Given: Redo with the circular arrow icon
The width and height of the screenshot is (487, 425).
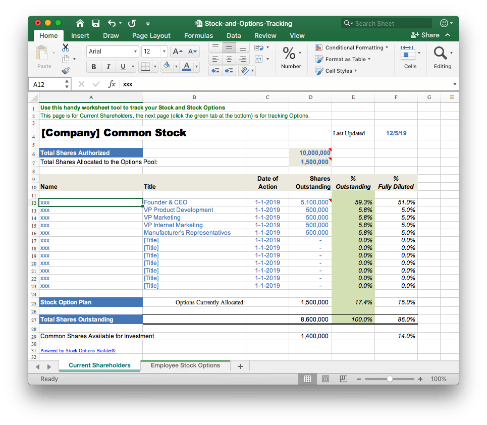Looking at the screenshot, I should (132, 23).
